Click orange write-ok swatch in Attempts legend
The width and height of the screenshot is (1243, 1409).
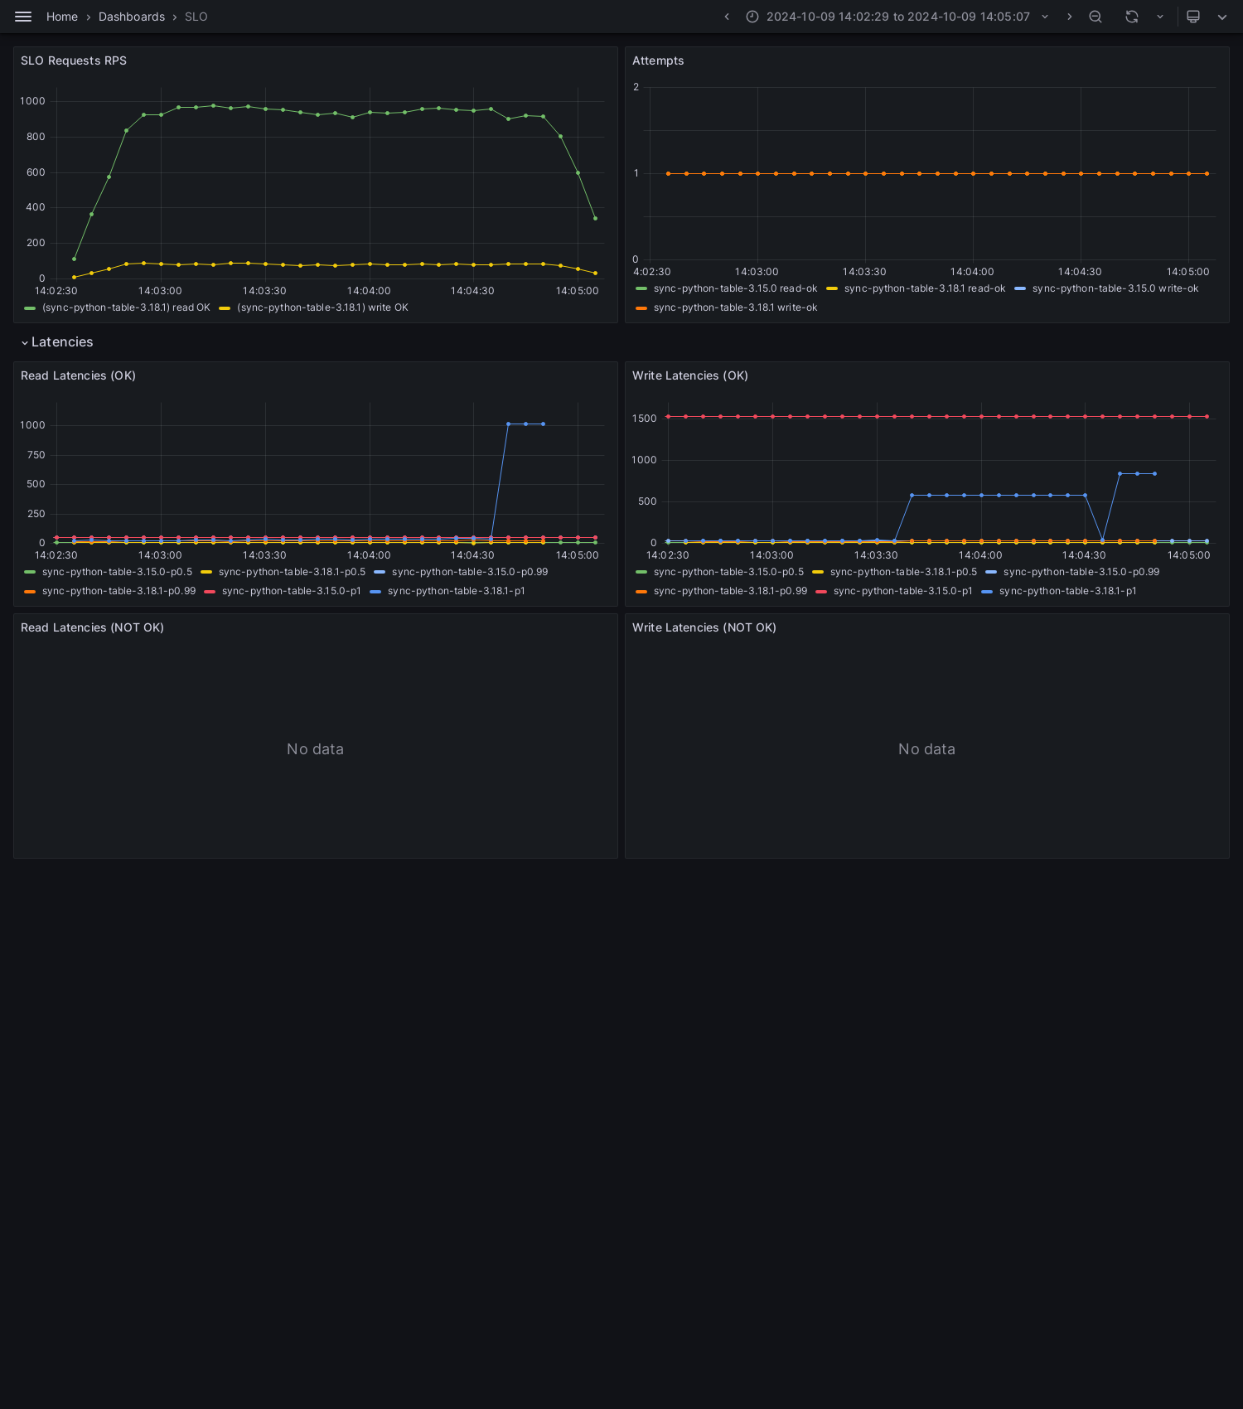point(641,308)
